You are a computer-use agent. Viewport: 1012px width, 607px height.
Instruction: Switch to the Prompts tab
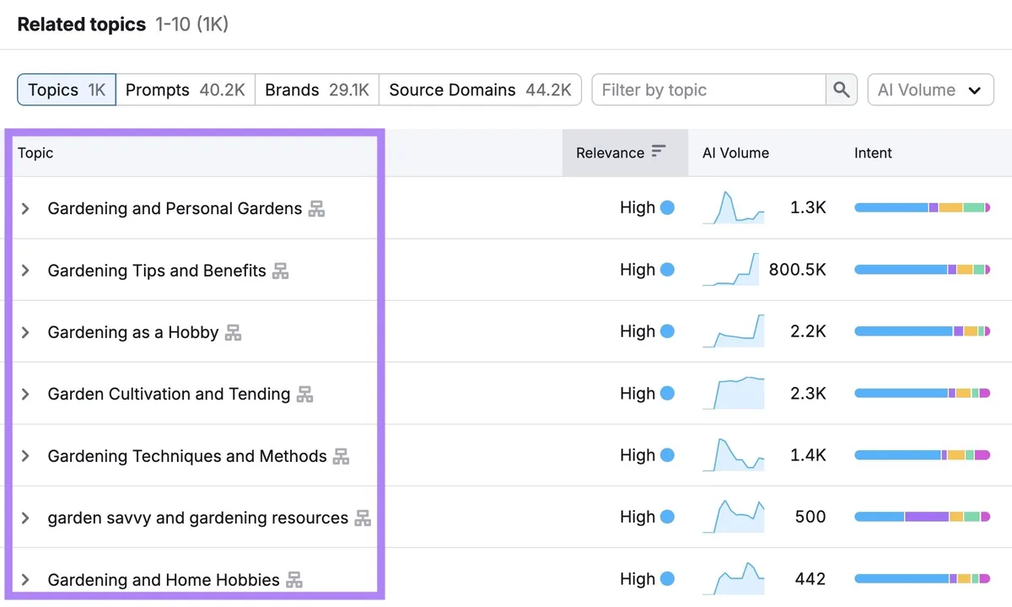click(x=186, y=90)
